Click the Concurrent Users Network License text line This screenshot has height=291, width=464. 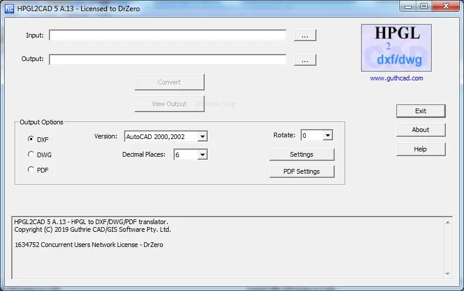pyautogui.click(x=89, y=245)
